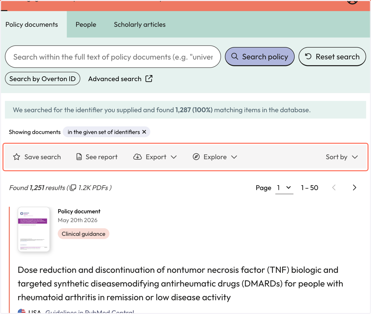Open the Dose reduction and discontinuation document title
Screen dimensions: 371x314
180,284
